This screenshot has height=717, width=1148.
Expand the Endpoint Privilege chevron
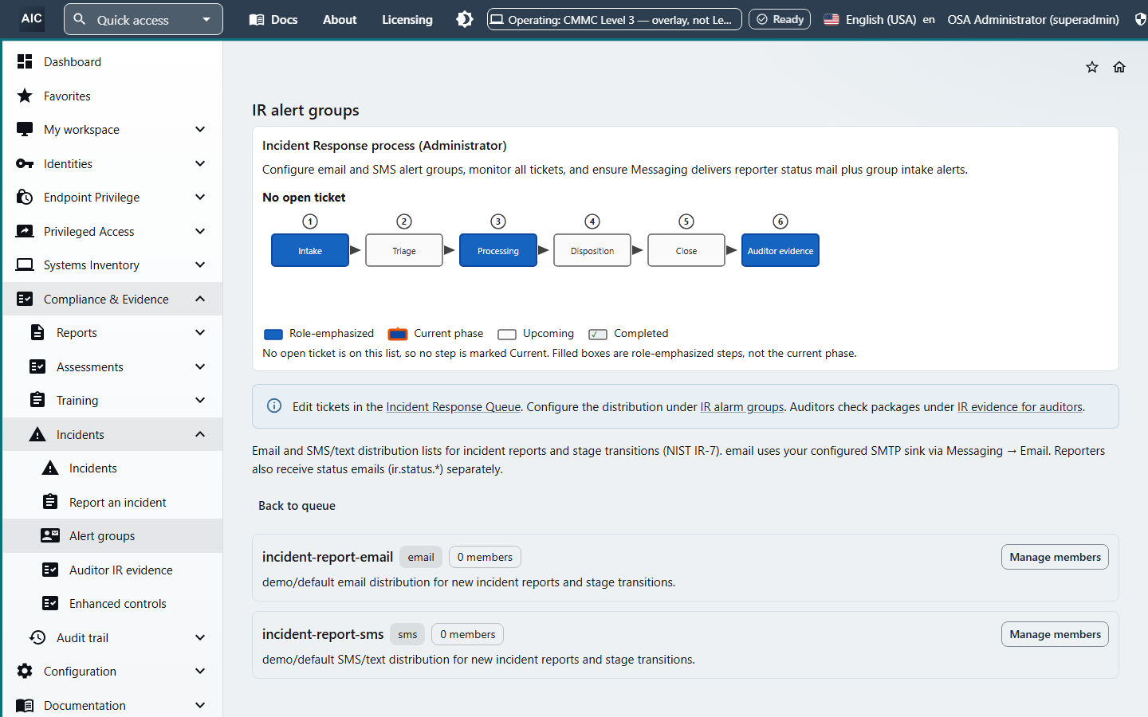click(x=200, y=197)
